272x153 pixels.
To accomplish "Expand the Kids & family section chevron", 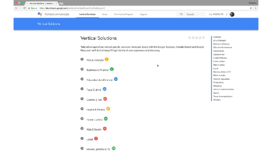I will [82, 129].
